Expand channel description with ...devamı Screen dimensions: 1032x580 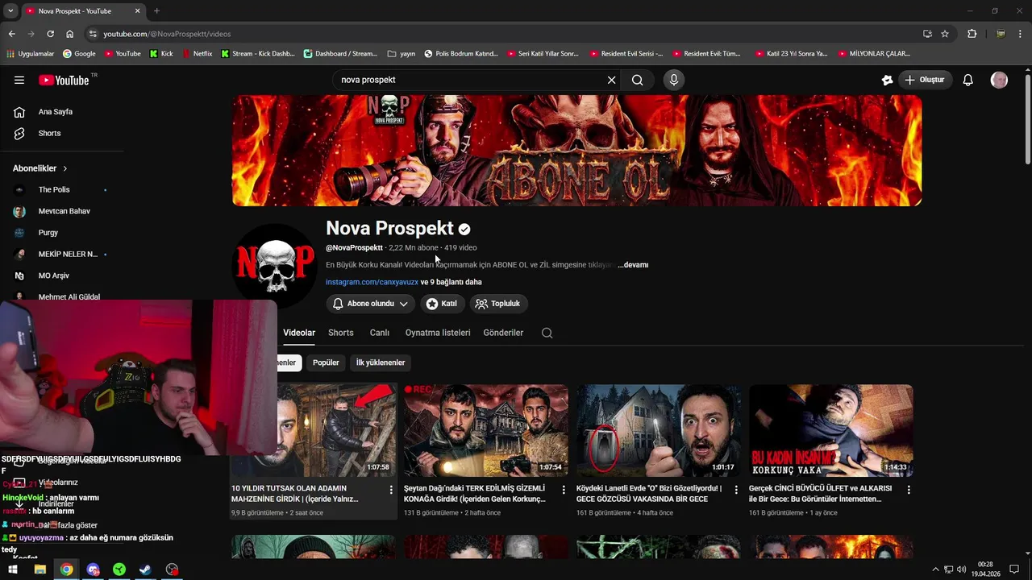point(633,265)
